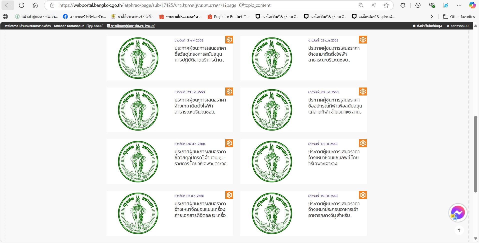
Task: Open announcement จ้างเหมาติดตั้งไฟฟ้า in top-right card
Action: 334,54
